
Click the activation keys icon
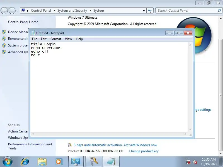70,145
